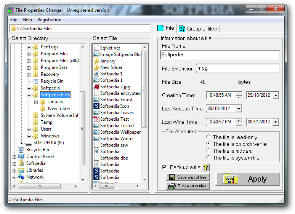Select System Volume Info folder in tree
Screen dimensions: 295x214
[x=60, y=115]
